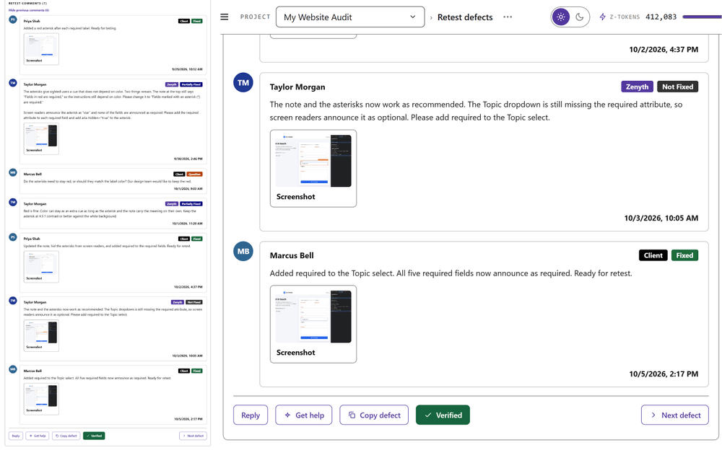The height and width of the screenshot is (450, 722).
Task: Click the PS avatar on the 9/29/2026 comment
Action: tap(13, 19)
